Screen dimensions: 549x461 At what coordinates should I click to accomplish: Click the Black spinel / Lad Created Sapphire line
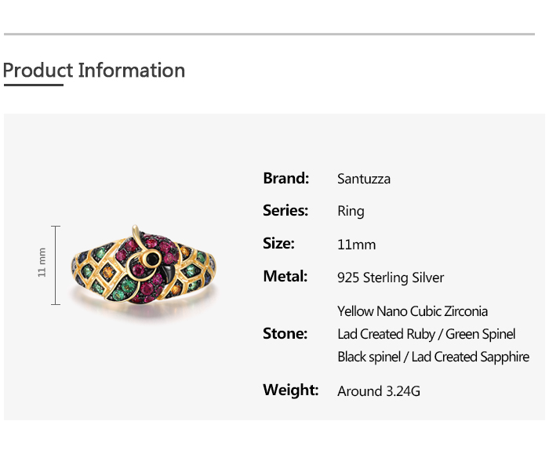click(x=433, y=357)
